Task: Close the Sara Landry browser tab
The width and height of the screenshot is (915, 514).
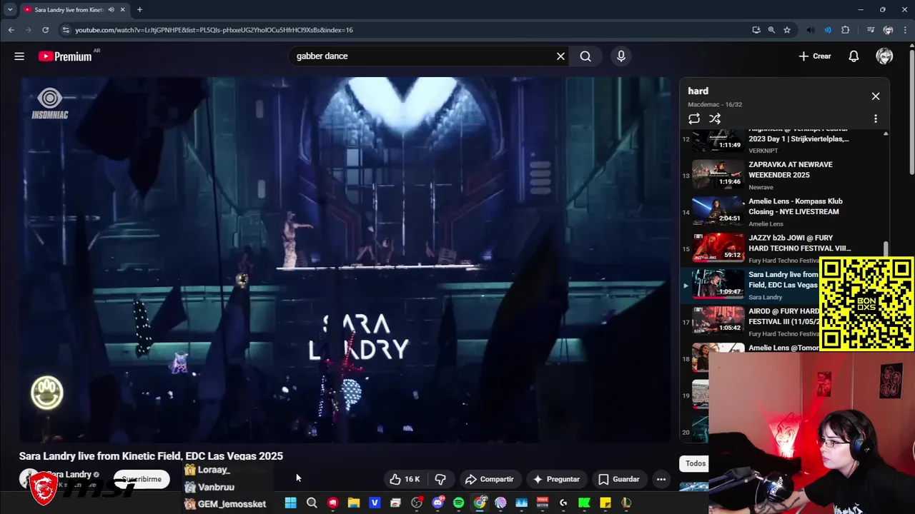Action: 122,9
